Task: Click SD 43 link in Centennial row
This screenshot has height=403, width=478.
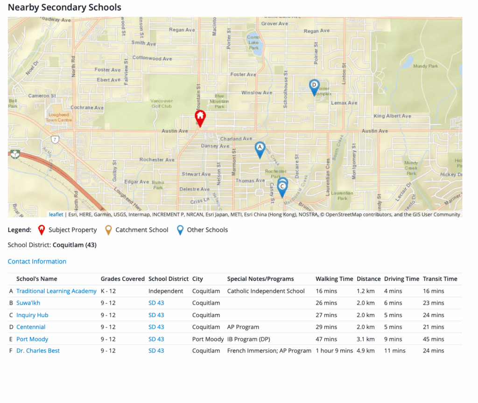Action: tap(156, 327)
